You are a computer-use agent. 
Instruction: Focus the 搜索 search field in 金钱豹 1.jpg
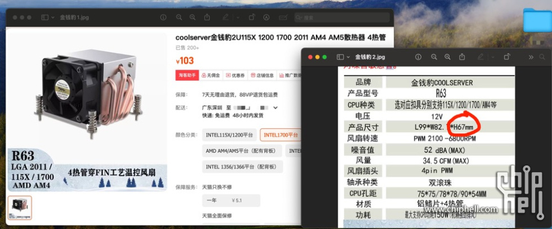pyautogui.click(x=342, y=17)
